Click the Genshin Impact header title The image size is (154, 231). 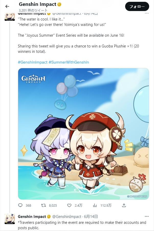[38, 4]
